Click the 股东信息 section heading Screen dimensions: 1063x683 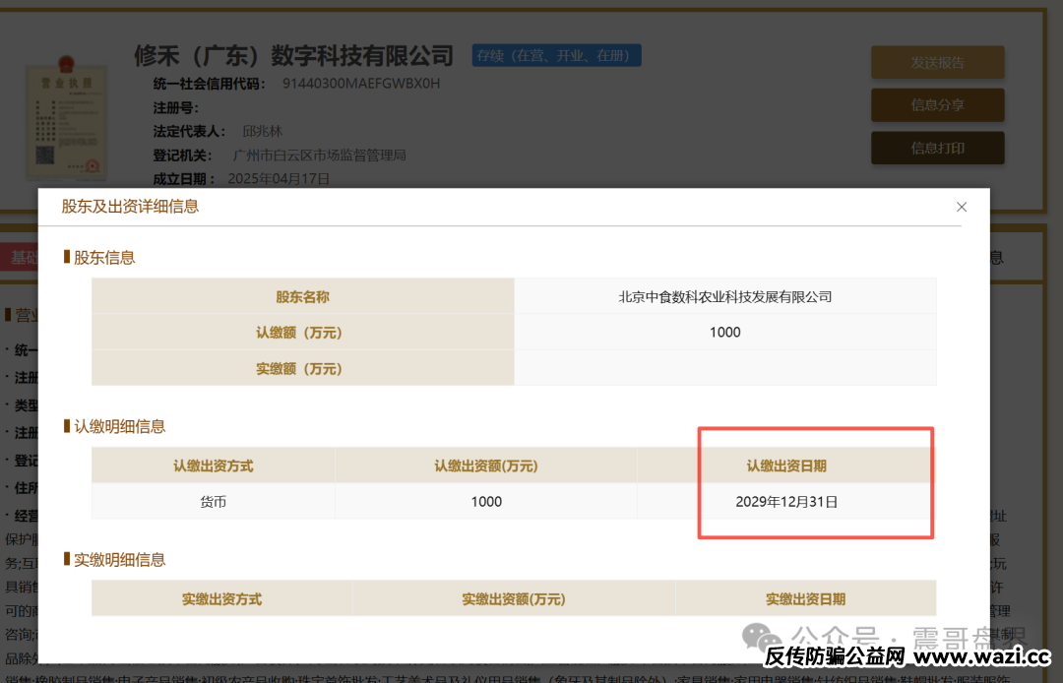(x=104, y=258)
